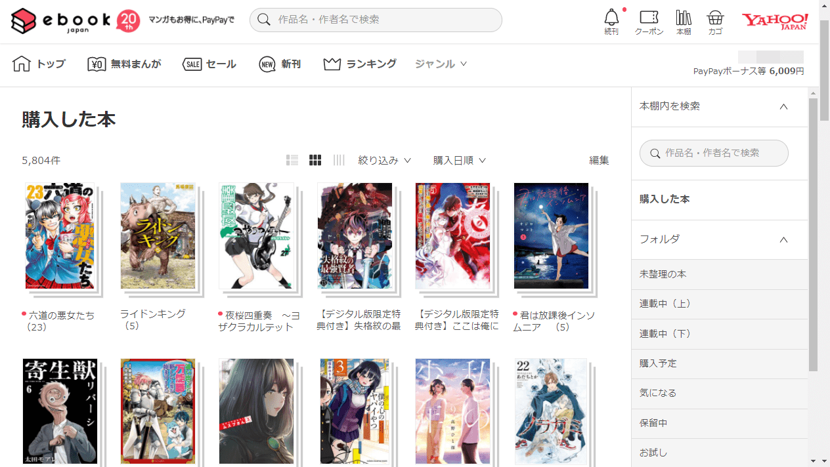The image size is (830, 467).
Task: Open the 購入日順 sort dropdown
Action: pos(460,160)
